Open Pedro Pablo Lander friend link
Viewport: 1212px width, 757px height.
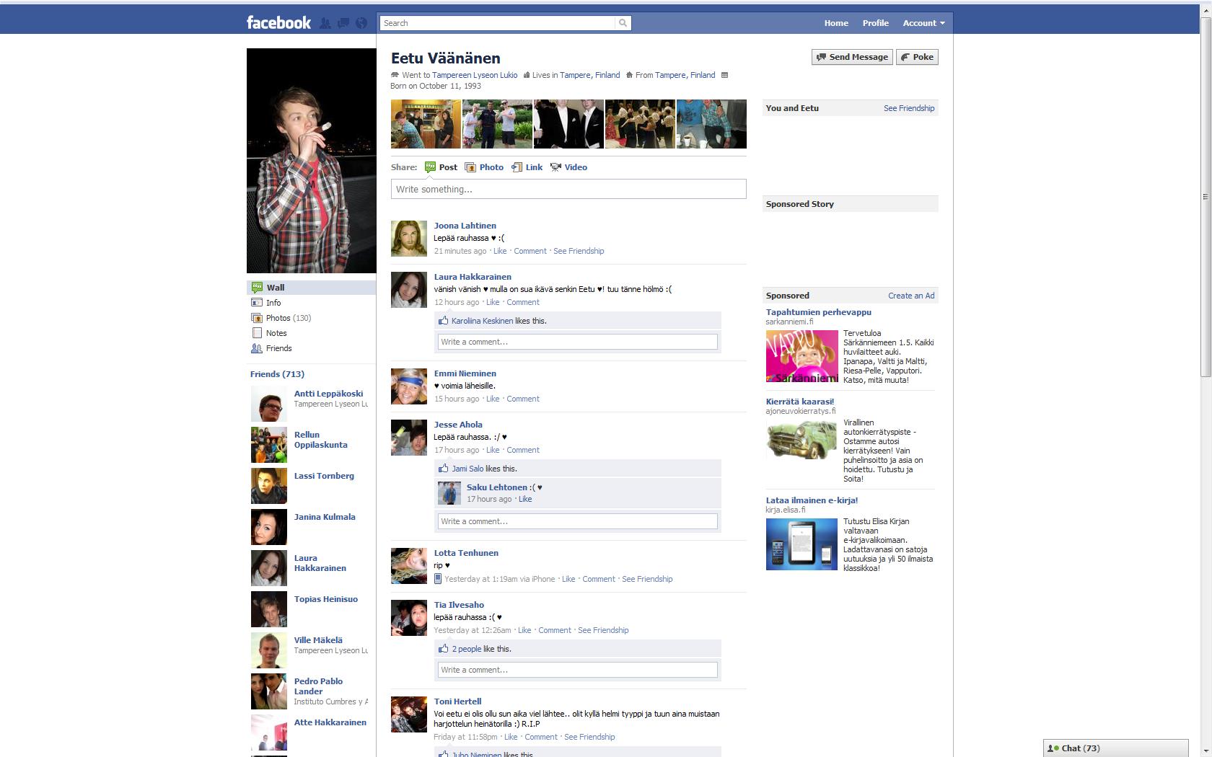click(318, 686)
